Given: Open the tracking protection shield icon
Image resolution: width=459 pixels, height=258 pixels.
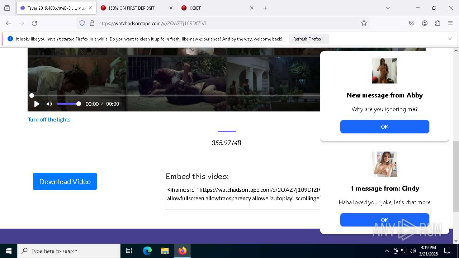Looking at the screenshot, I should 82,23.
